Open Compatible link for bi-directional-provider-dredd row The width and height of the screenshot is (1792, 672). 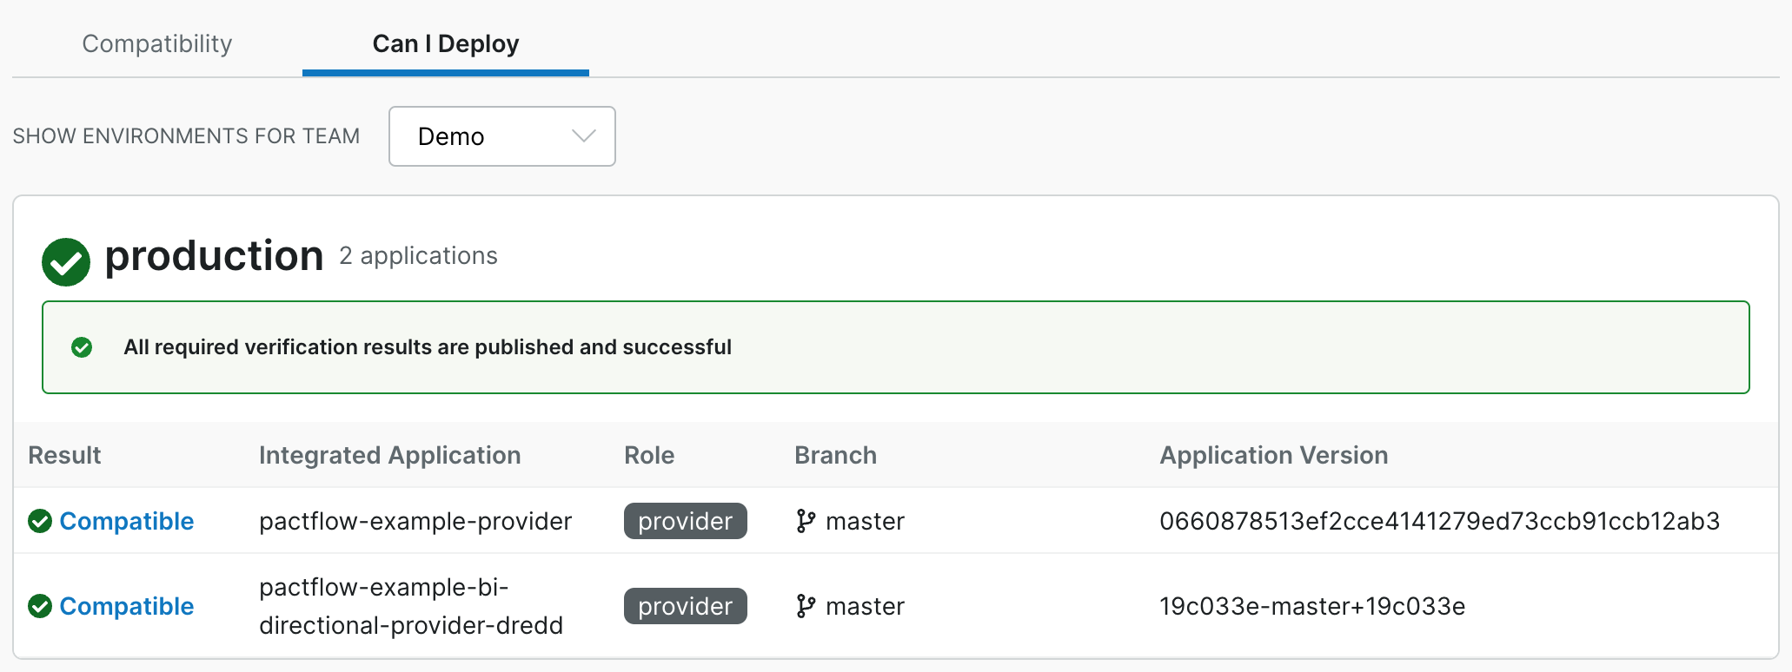pos(127,606)
